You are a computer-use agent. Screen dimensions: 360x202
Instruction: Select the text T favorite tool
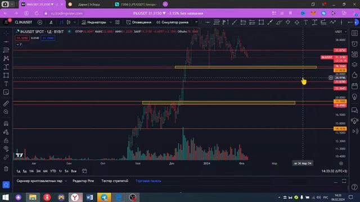[x=305, y=22]
